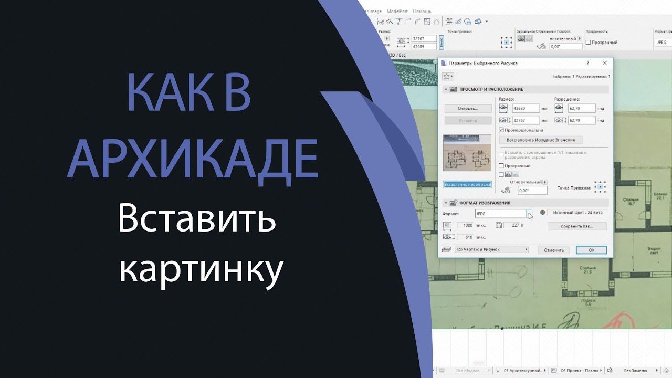
Task: Click the 3D view box toolbar icon
Action: pyautogui.click(x=478, y=22)
